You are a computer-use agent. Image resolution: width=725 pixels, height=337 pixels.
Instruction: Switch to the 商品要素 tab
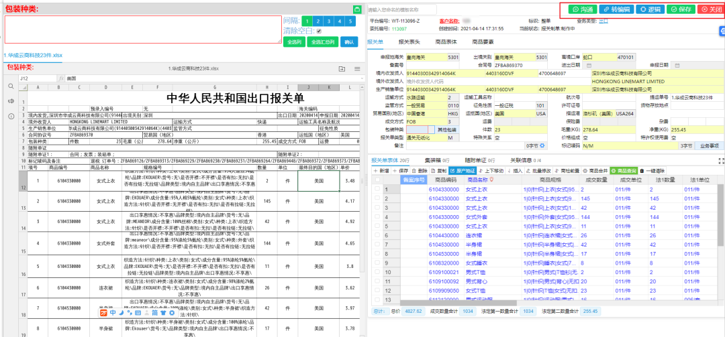click(x=483, y=42)
